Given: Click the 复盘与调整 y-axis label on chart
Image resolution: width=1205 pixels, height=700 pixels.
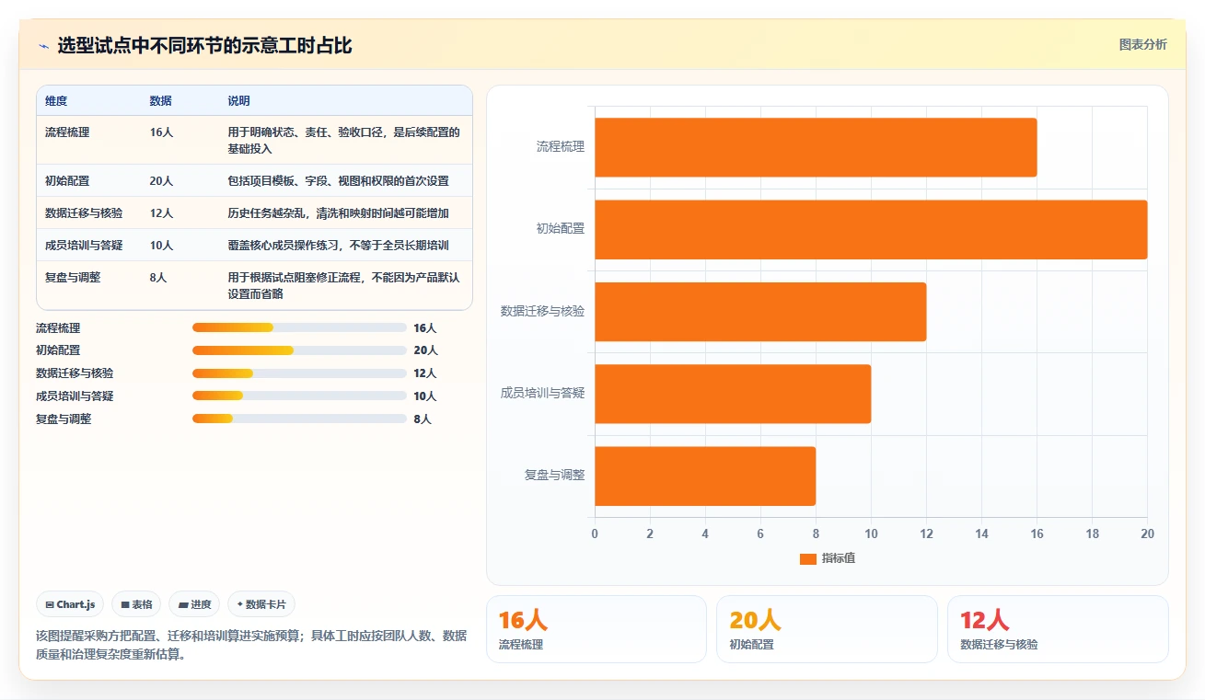Looking at the screenshot, I should click(555, 476).
